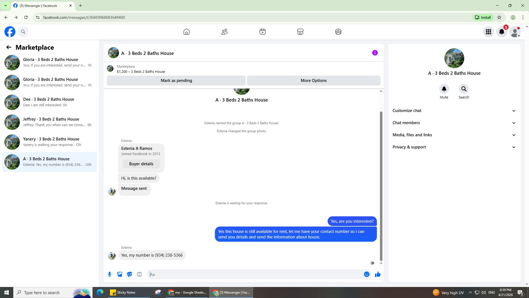Expand Chat members section
This screenshot has width=529, height=298.
[454, 123]
